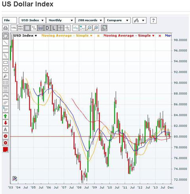
Task: Click the red delete drawing icon
Action: (6, 136)
